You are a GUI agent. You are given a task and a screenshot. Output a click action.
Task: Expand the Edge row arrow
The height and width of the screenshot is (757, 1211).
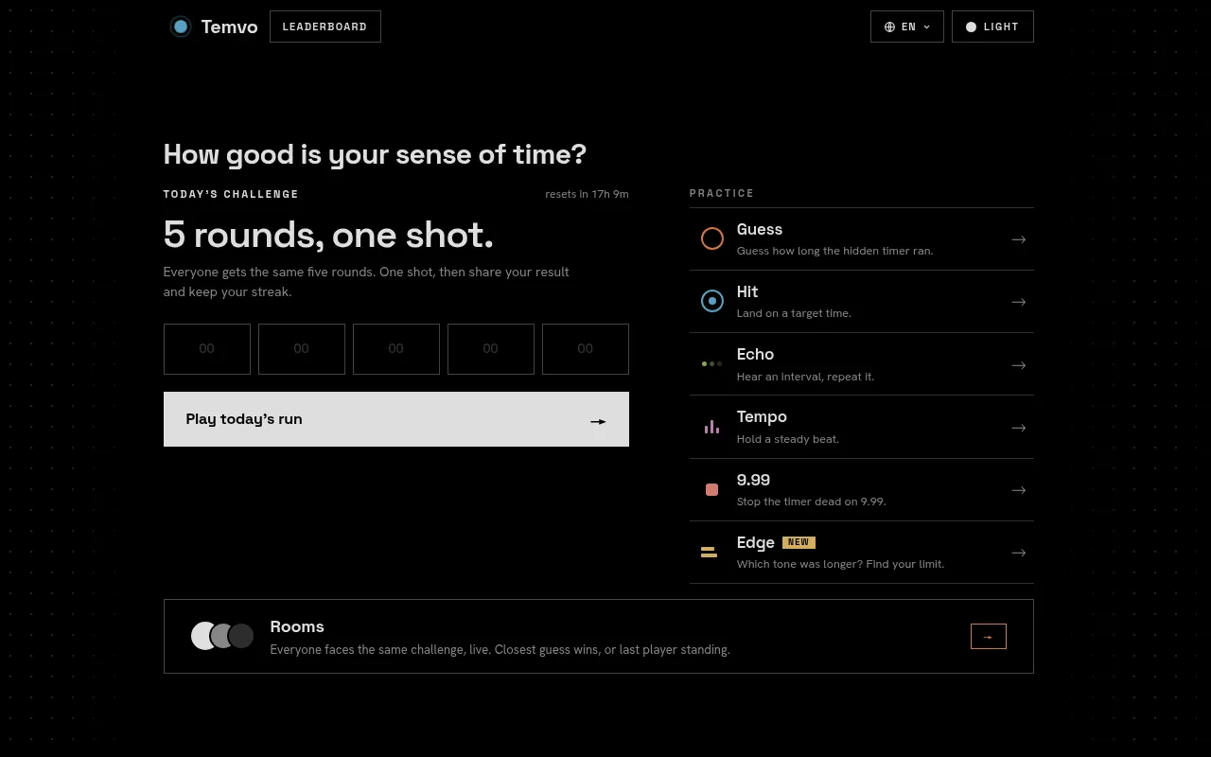click(x=1018, y=553)
